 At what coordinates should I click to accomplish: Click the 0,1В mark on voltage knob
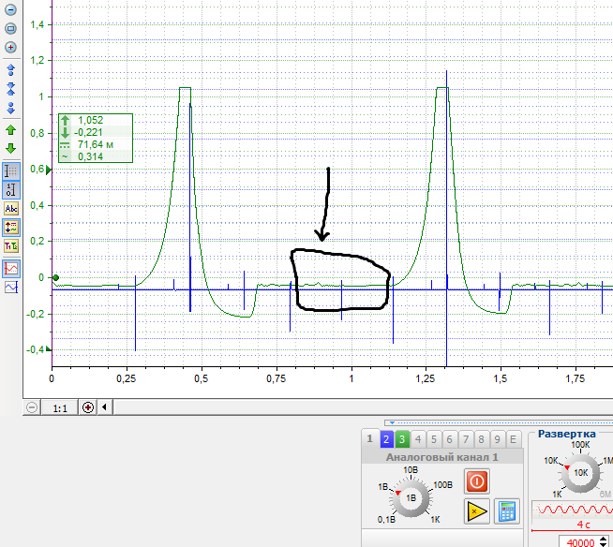coord(386,520)
